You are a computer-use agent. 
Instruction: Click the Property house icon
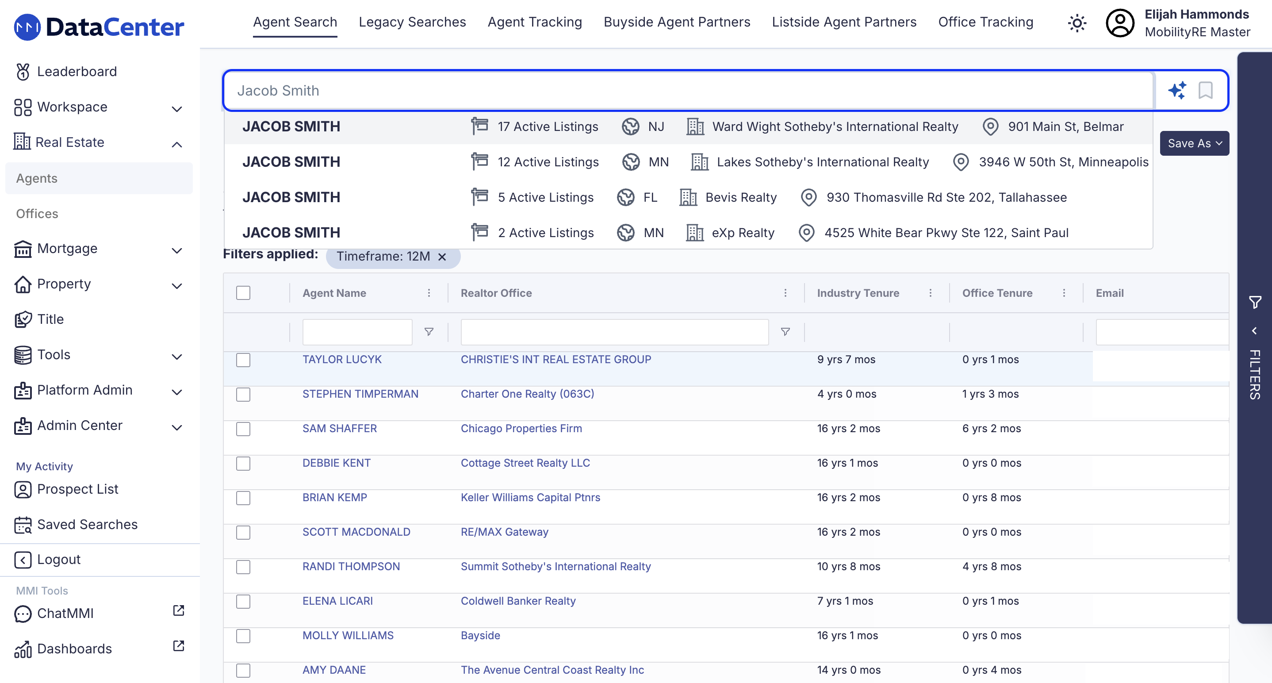[23, 284]
